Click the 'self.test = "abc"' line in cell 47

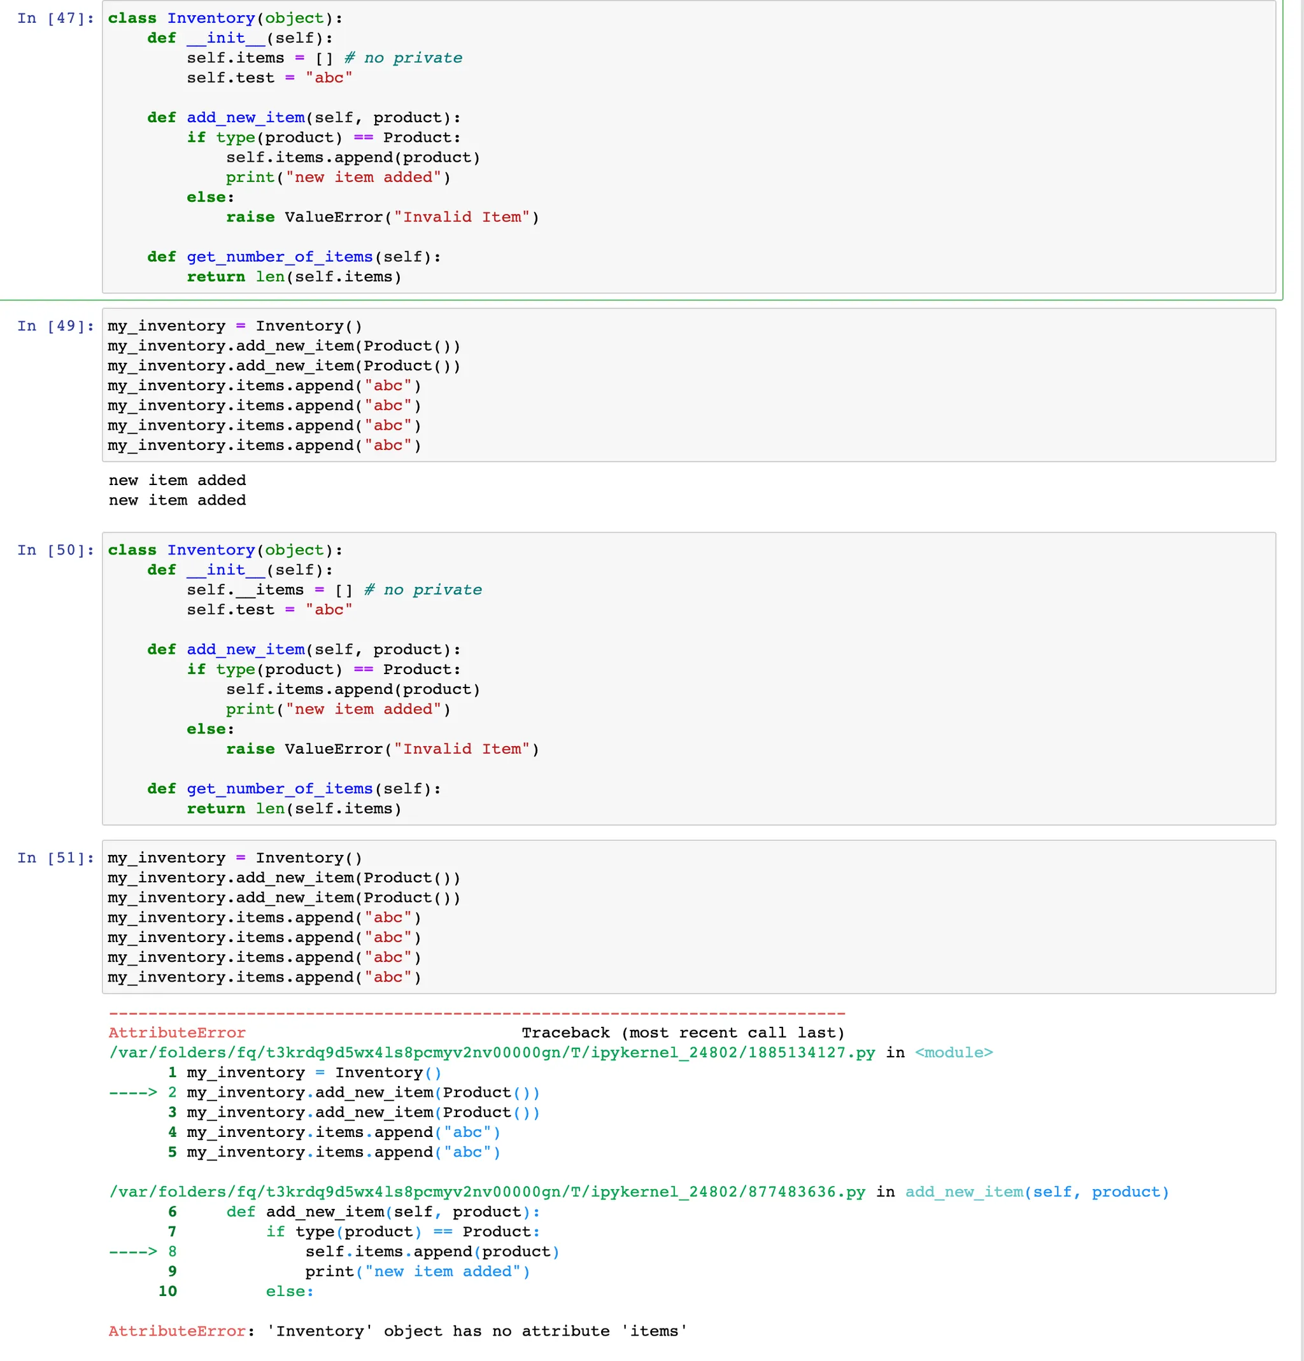coord(269,78)
